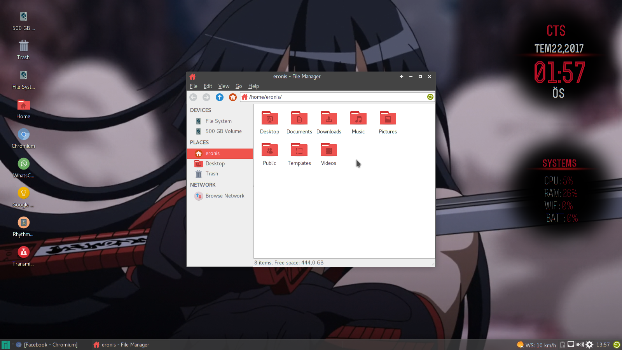
Task: Jump to home folder via toolbar icon
Action: pos(233,97)
